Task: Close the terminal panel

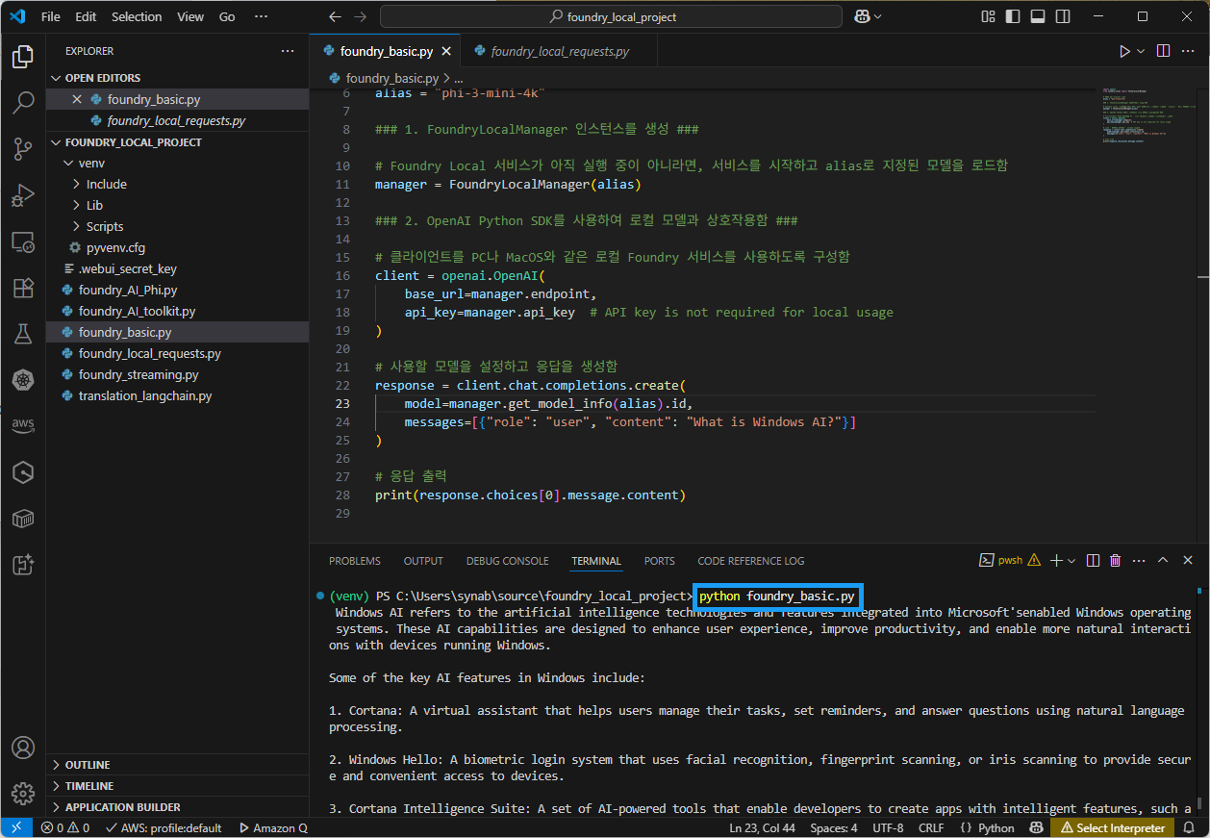Action: pos(1188,560)
